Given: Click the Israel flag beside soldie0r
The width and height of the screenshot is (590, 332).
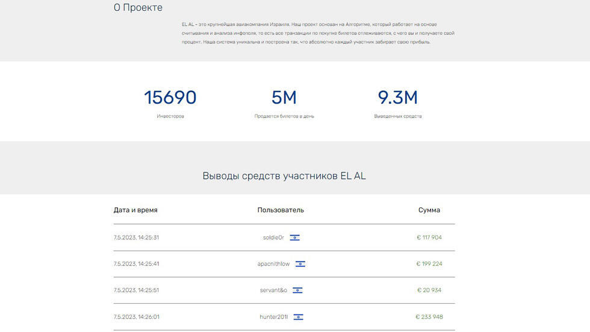Looking at the screenshot, I should [294, 237].
